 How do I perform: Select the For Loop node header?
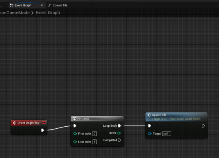click(97, 119)
